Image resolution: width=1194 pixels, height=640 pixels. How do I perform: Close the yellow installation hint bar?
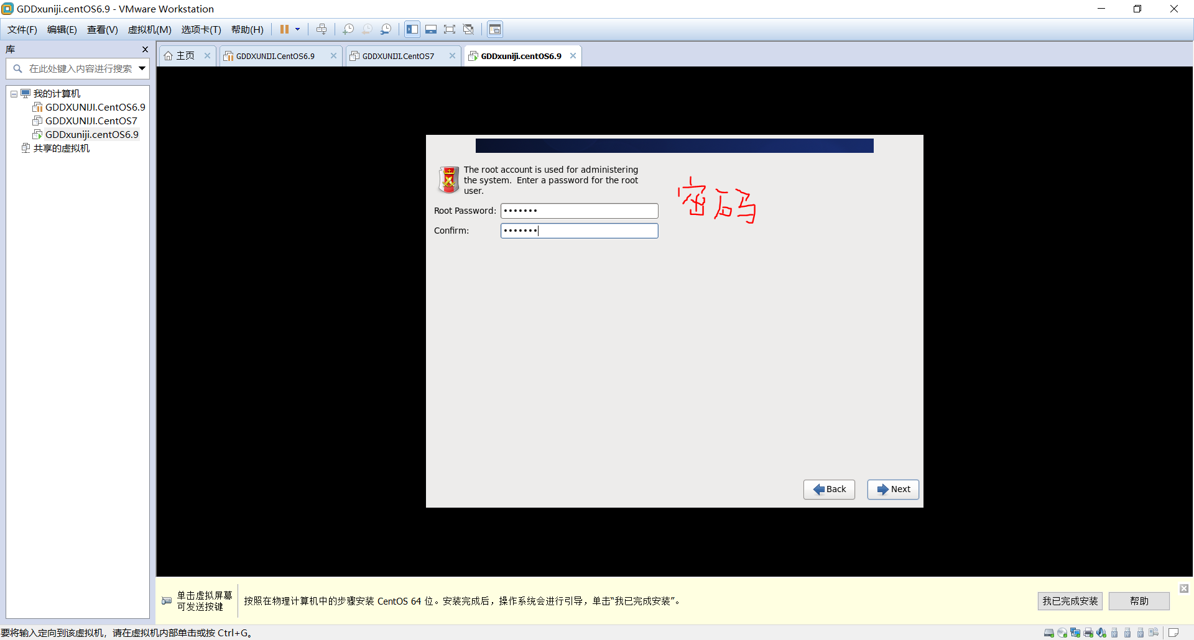point(1184,588)
